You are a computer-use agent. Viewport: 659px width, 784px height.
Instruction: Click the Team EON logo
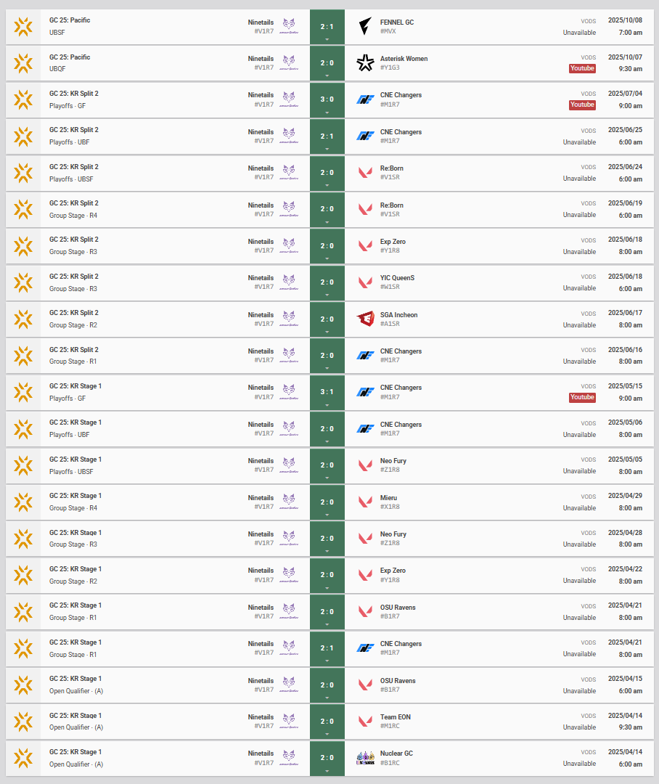(x=365, y=722)
